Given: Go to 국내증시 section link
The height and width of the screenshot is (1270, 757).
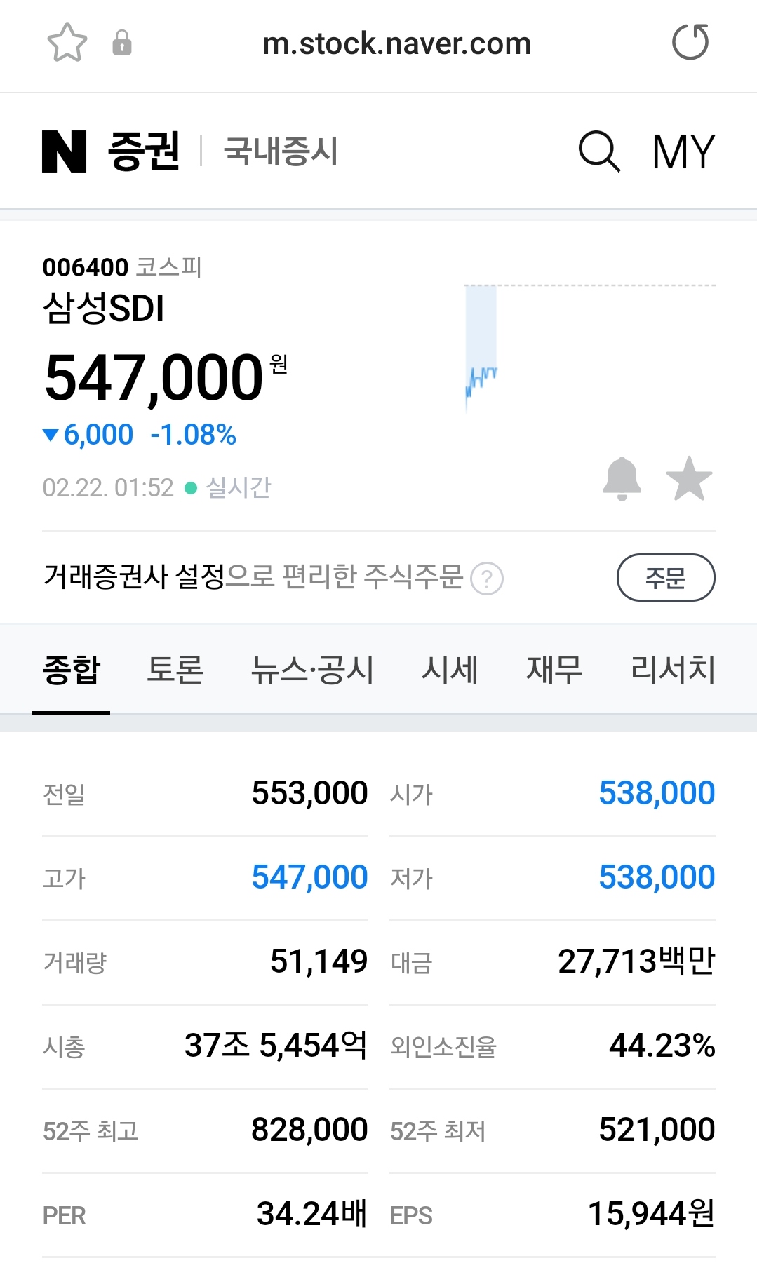Looking at the screenshot, I should 281,151.
